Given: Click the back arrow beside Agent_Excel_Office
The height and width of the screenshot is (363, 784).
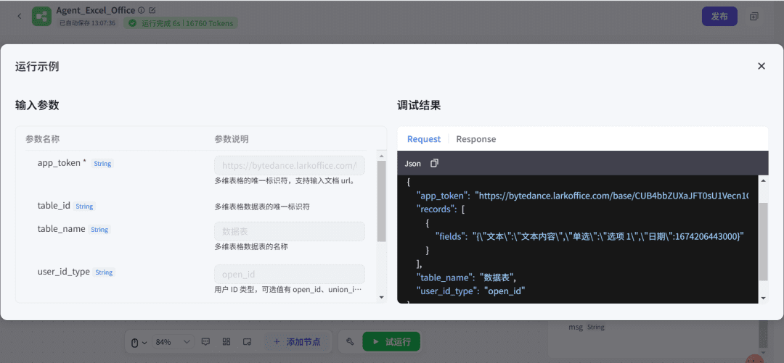Looking at the screenshot, I should [x=19, y=16].
